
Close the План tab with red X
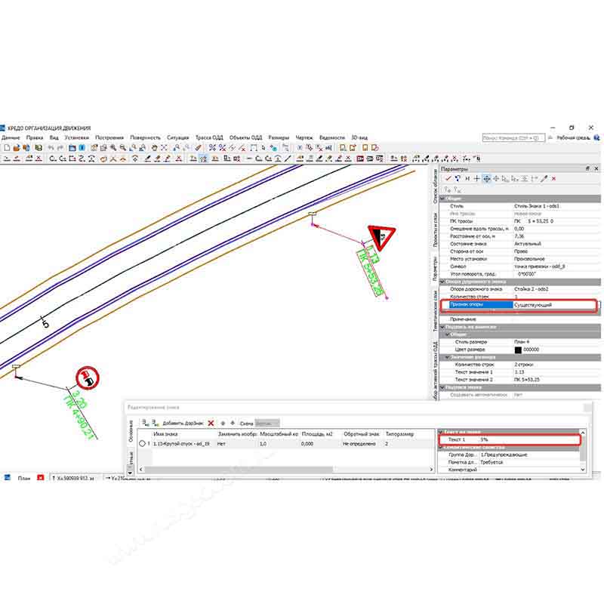click(41, 478)
